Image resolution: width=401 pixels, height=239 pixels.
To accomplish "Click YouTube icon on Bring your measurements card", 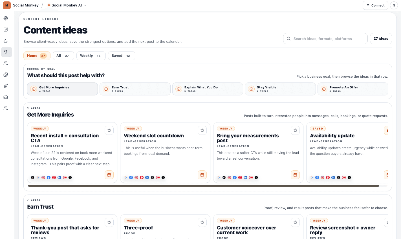I will click(251, 178).
